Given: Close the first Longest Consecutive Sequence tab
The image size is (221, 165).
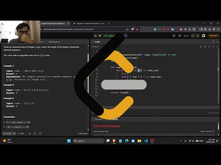Looking at the screenshot, I should coord(68,23).
